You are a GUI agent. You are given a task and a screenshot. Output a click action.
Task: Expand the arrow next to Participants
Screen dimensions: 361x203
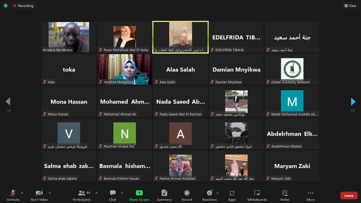pos(96,193)
